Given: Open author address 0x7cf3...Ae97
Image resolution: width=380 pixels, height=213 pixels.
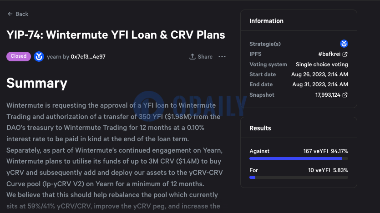Looking at the screenshot, I should point(88,57).
